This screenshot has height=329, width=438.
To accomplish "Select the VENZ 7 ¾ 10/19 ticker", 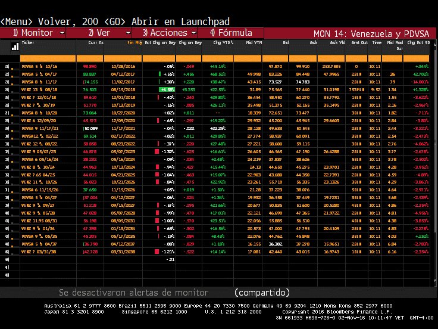I will pos(38,105).
